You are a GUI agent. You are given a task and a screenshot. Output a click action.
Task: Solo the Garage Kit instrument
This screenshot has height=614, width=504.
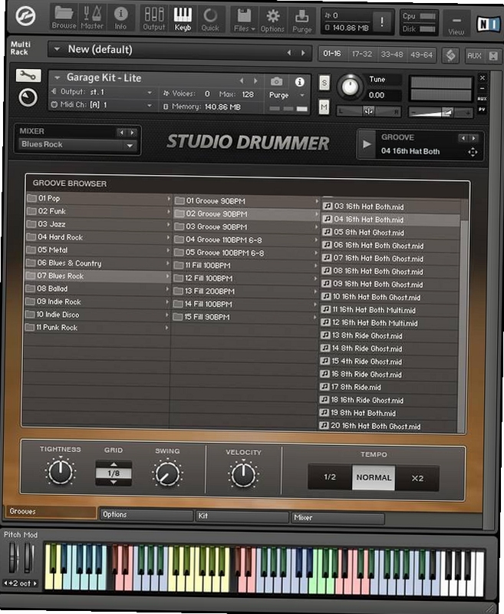tap(324, 83)
